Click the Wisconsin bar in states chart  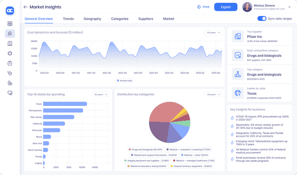pos(52,130)
